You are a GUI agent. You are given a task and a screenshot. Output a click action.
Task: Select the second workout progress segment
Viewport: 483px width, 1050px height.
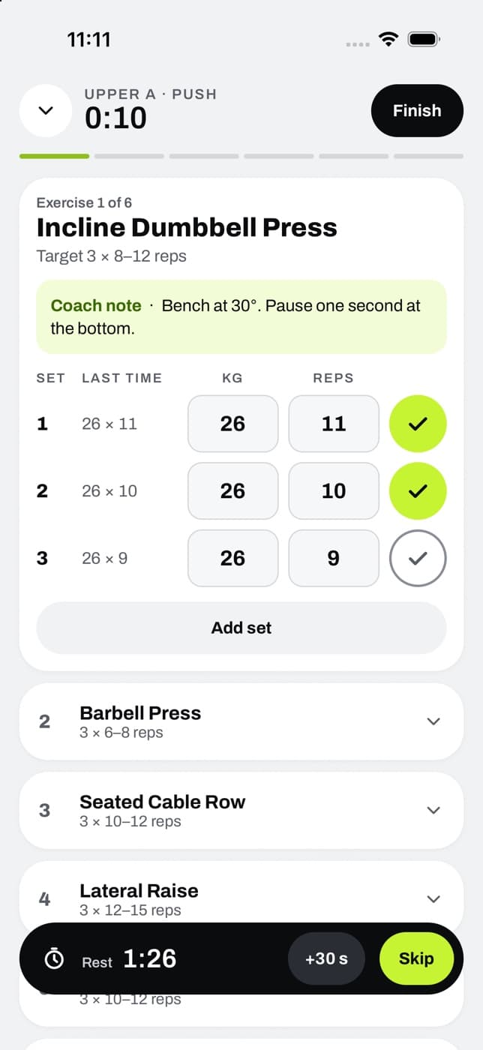pyautogui.click(x=129, y=156)
